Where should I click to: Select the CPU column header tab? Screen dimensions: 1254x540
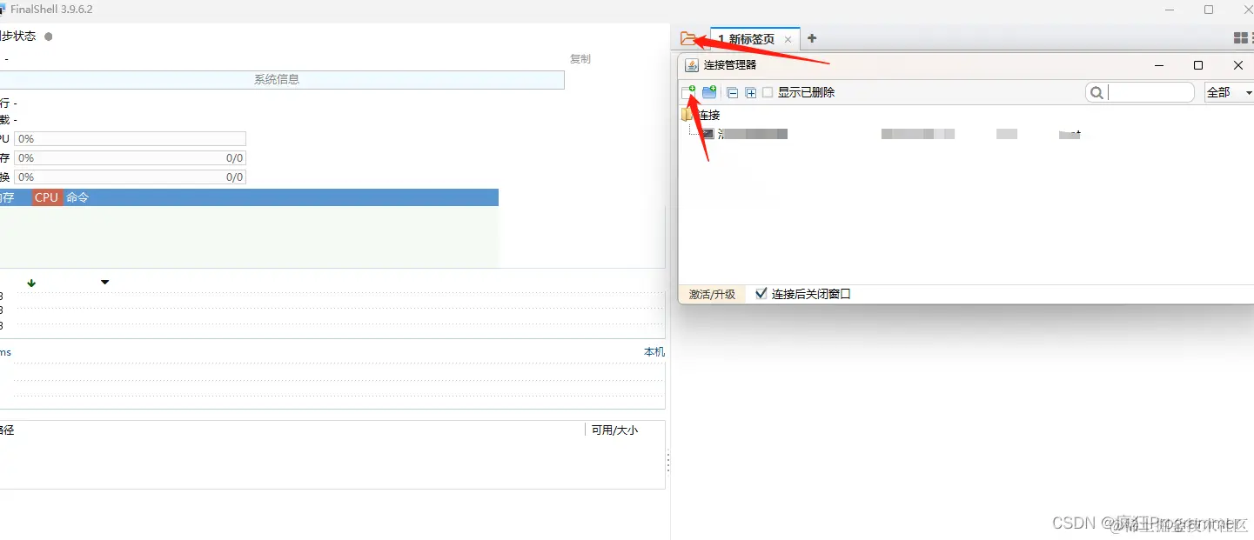click(45, 197)
